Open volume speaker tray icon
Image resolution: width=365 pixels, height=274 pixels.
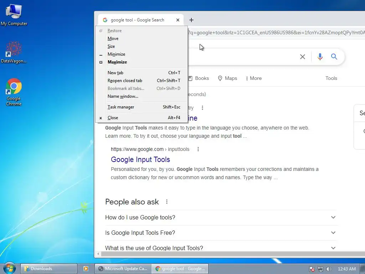click(x=329, y=269)
